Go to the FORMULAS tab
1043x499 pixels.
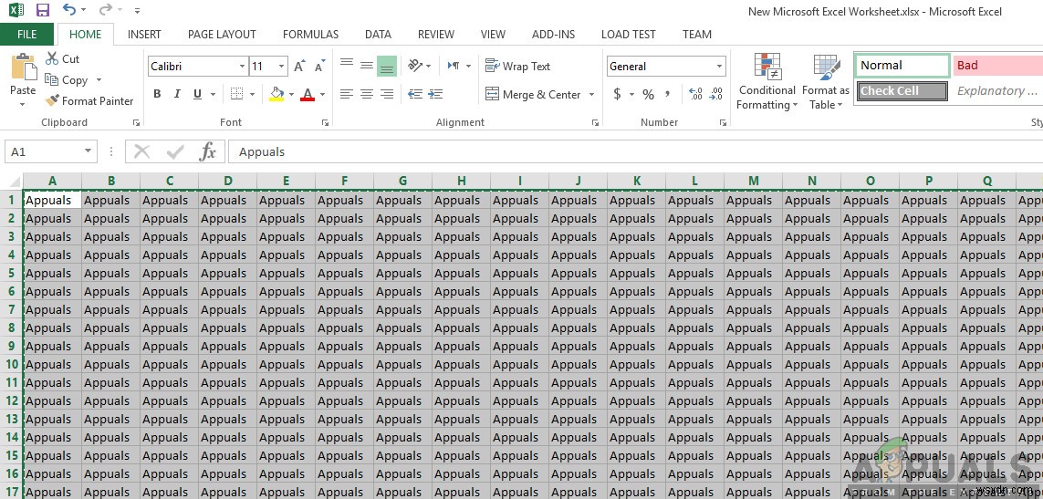pos(310,35)
